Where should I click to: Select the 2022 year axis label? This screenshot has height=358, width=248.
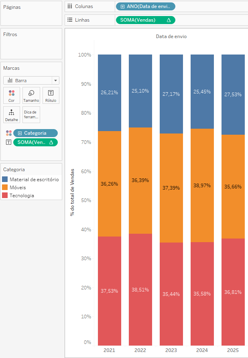click(140, 350)
